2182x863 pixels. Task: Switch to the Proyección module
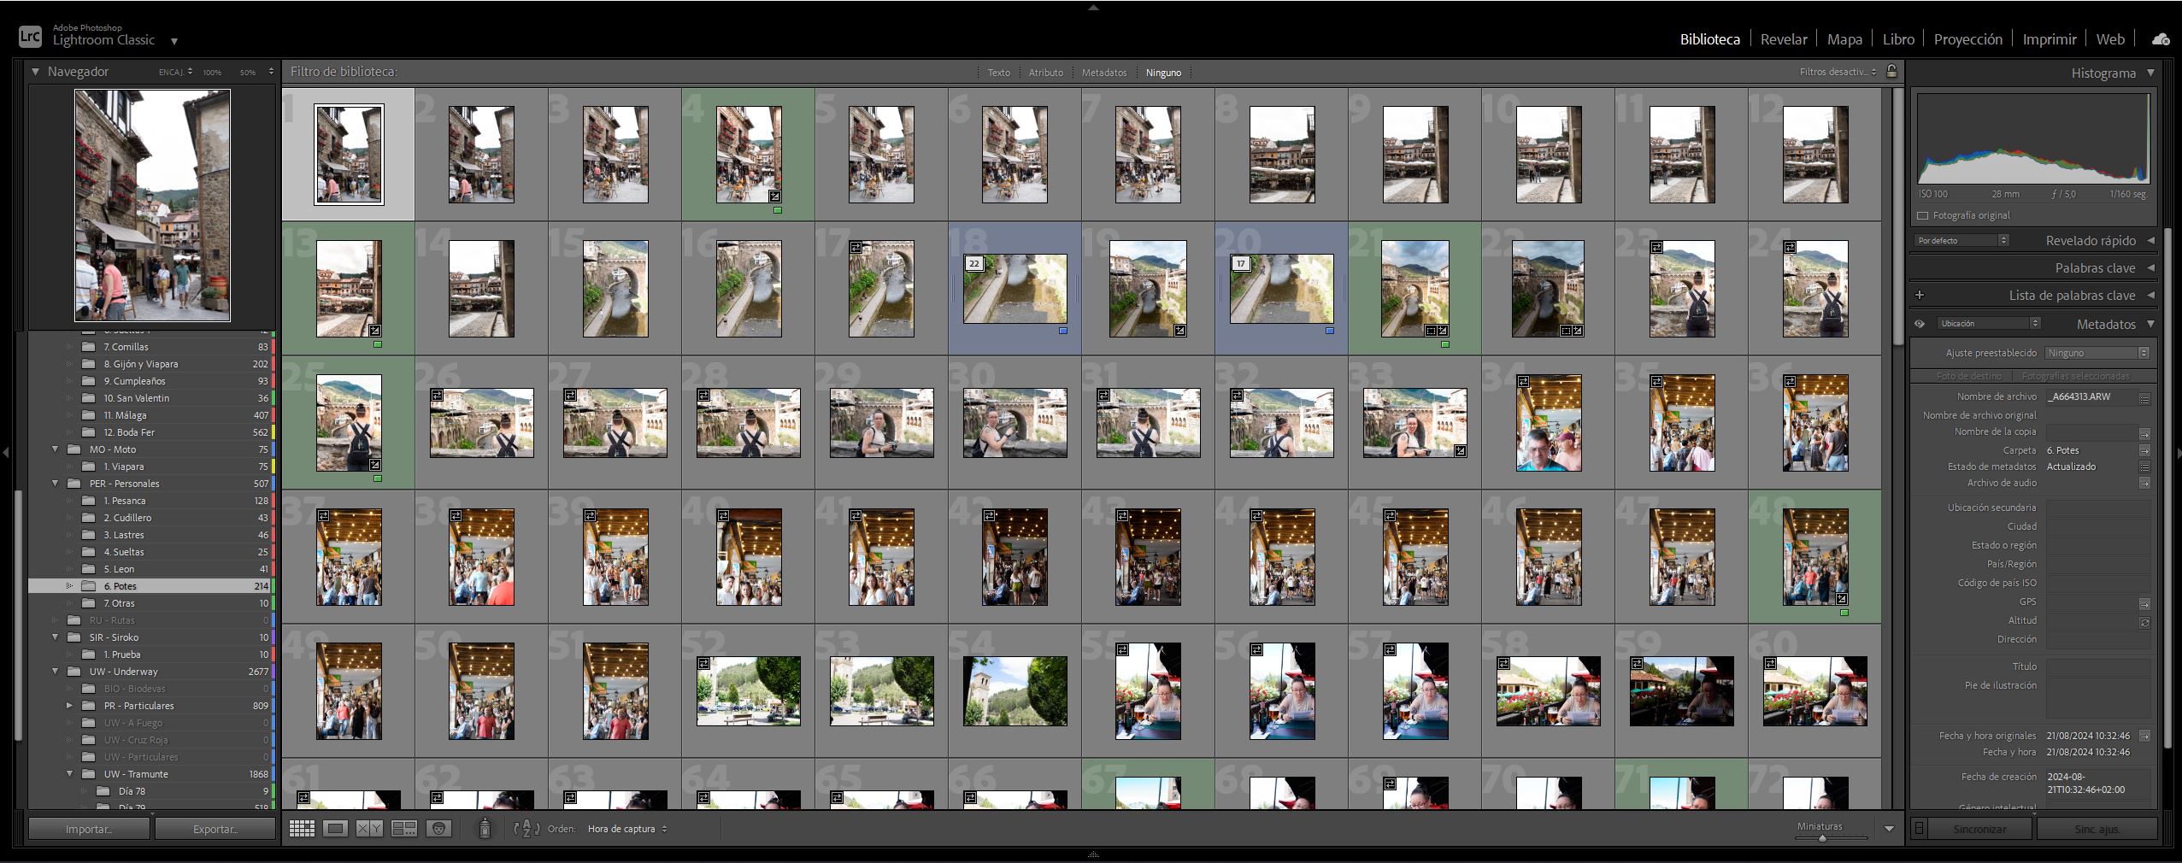click(1967, 39)
